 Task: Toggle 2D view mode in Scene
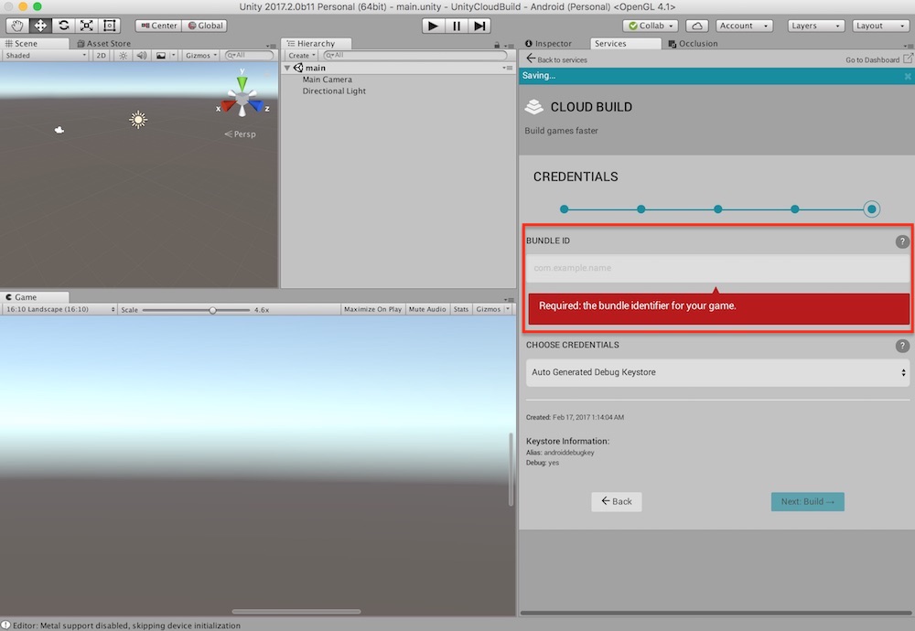pyautogui.click(x=101, y=55)
